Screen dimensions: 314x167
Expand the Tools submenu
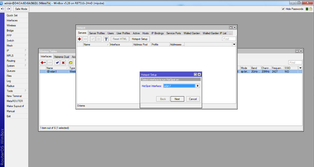click(x=17, y=91)
